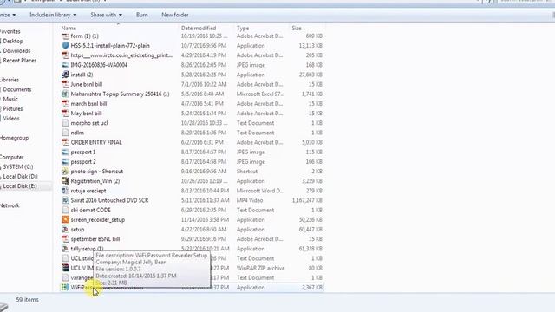555x312 pixels.
Task: Select the file named ORDER ENTRY FINAL
Action: click(x=96, y=142)
